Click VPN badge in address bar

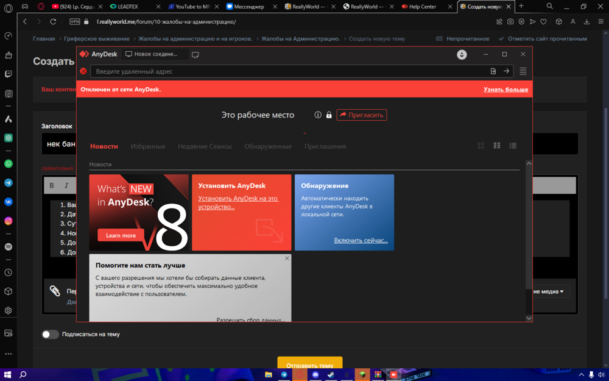pyautogui.click(x=74, y=22)
